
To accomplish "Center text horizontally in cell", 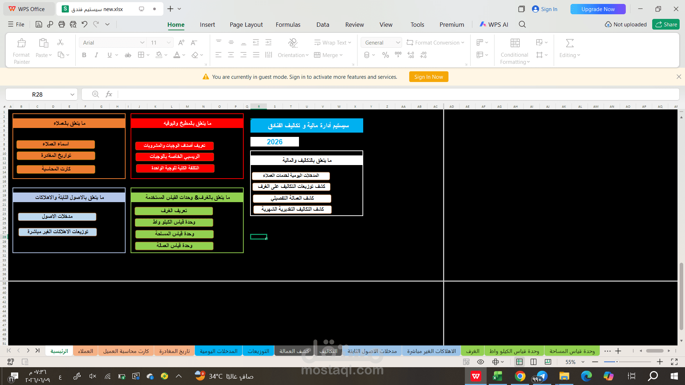I will pyautogui.click(x=231, y=55).
